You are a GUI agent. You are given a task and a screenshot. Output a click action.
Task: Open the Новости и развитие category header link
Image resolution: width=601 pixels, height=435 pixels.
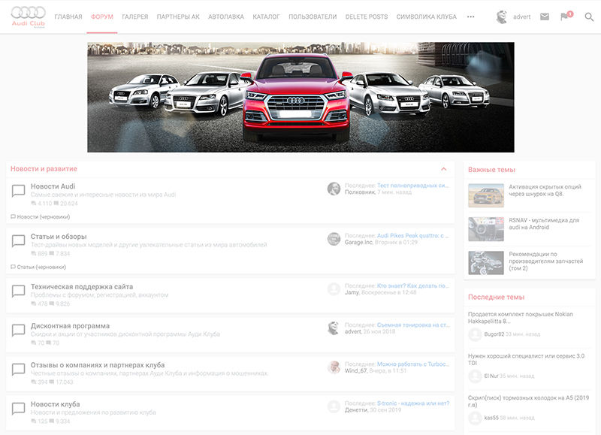(x=44, y=168)
